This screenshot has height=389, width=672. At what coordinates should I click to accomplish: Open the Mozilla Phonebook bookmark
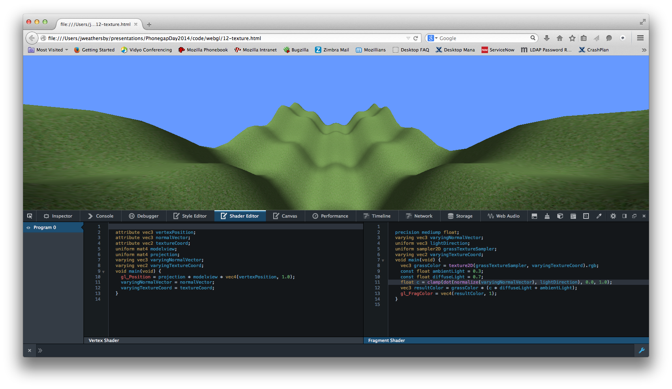(203, 50)
